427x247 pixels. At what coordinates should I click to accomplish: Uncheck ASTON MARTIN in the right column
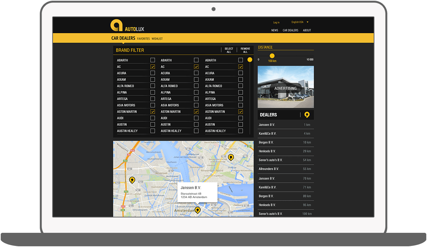(x=241, y=111)
